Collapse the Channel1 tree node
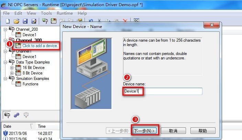Image resolution: width=242 pixels, height=140 pixels. point(5,51)
